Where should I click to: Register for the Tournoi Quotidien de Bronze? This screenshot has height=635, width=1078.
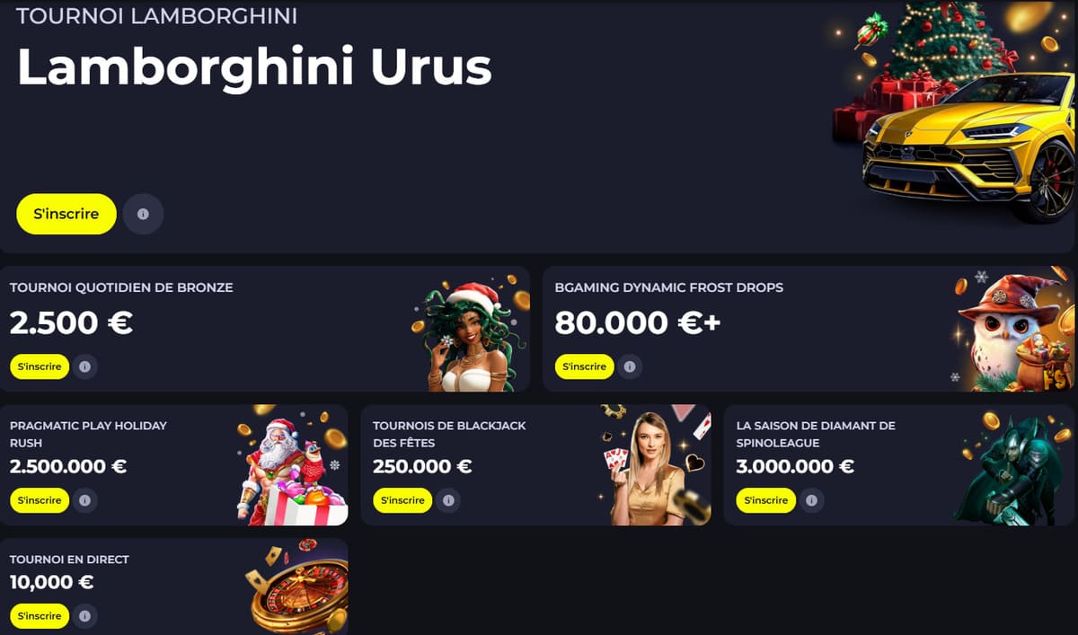pos(40,366)
